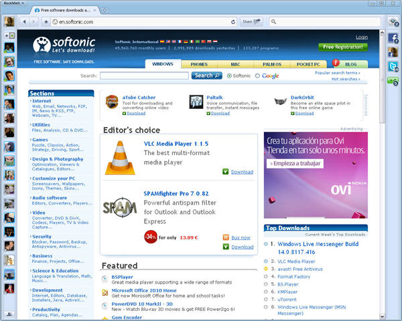Select the Google search radio button

[x=258, y=76]
